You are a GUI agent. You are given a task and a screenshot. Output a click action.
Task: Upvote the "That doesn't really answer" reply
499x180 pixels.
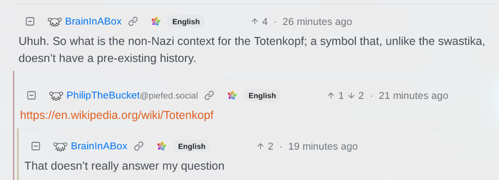click(261, 146)
